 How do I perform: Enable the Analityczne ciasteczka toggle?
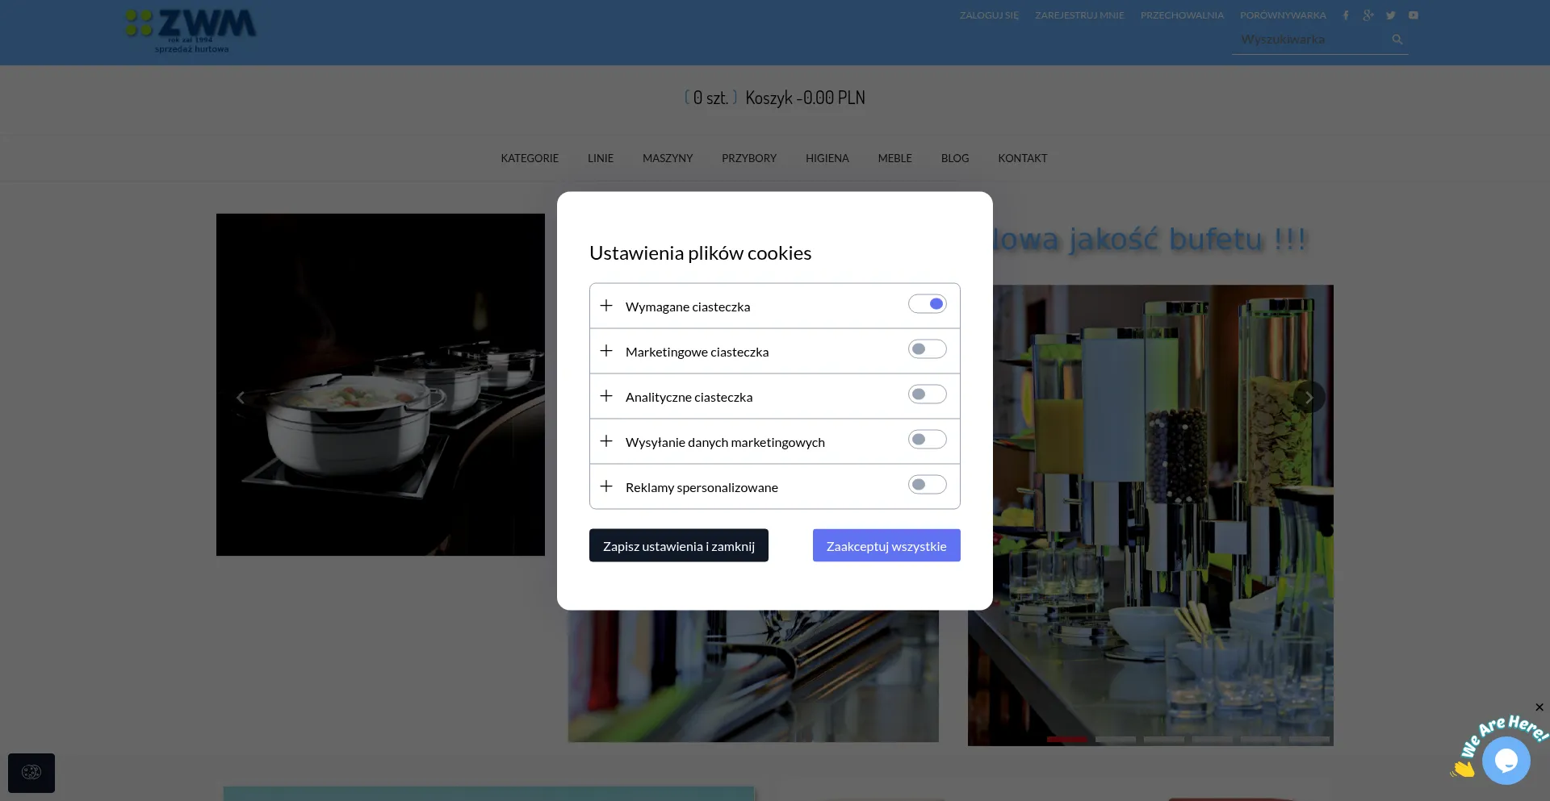[927, 394]
